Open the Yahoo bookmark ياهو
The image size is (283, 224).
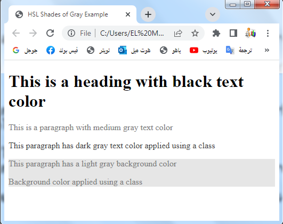click(171, 50)
